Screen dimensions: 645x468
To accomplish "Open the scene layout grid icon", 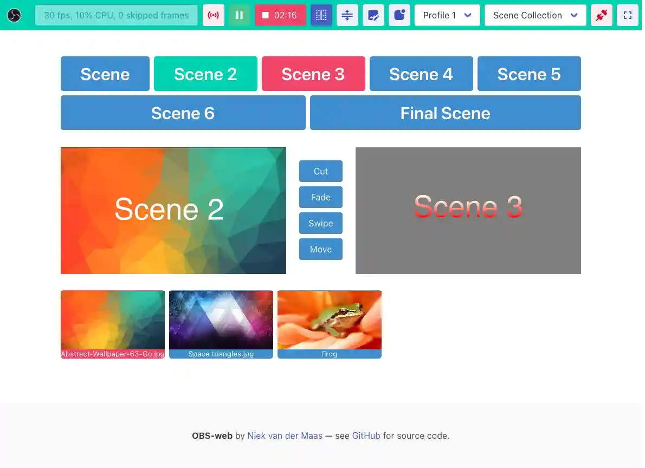I will pos(321,15).
